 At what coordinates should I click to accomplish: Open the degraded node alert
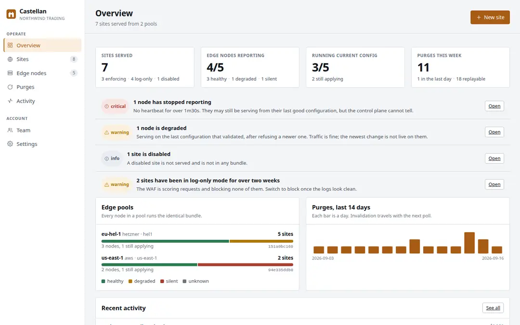(494, 132)
